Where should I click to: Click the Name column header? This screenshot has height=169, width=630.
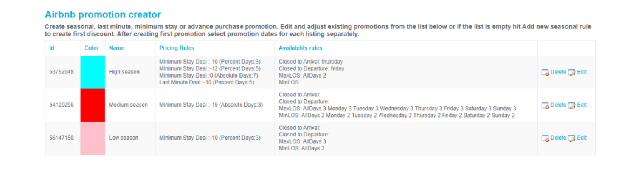(x=116, y=48)
